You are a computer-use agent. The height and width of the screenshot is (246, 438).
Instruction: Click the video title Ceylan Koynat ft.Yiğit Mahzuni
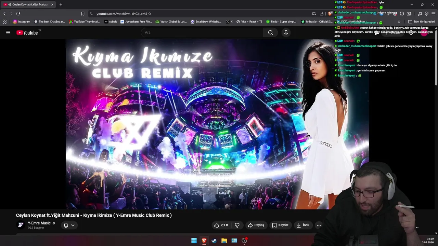tap(94, 215)
